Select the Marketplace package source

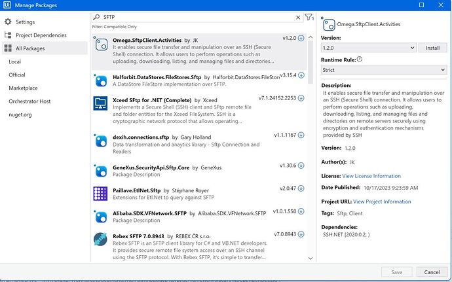pos(23,88)
